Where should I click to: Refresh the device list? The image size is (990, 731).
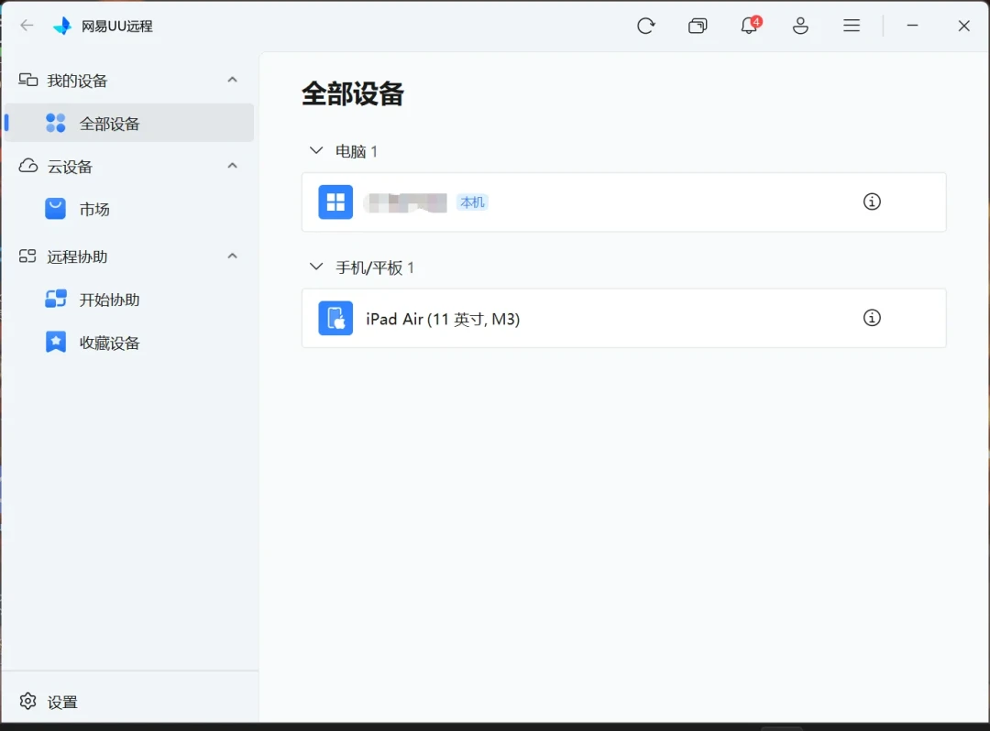646,26
